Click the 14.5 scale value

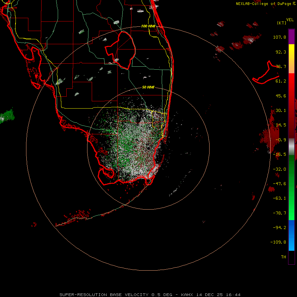click(x=281, y=125)
